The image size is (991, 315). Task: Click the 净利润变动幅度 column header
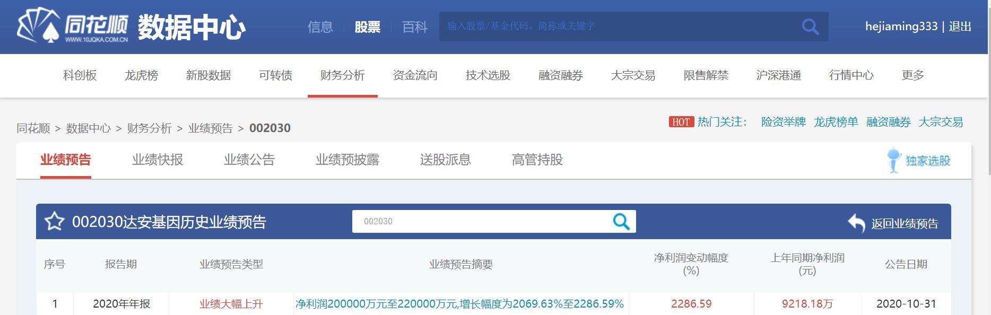click(x=691, y=264)
